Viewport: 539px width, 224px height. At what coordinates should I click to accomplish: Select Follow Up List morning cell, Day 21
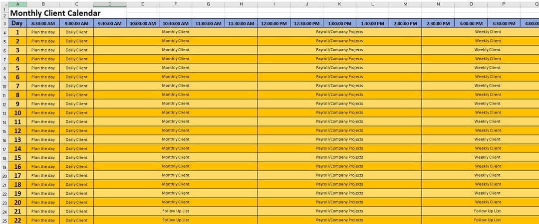(175, 212)
